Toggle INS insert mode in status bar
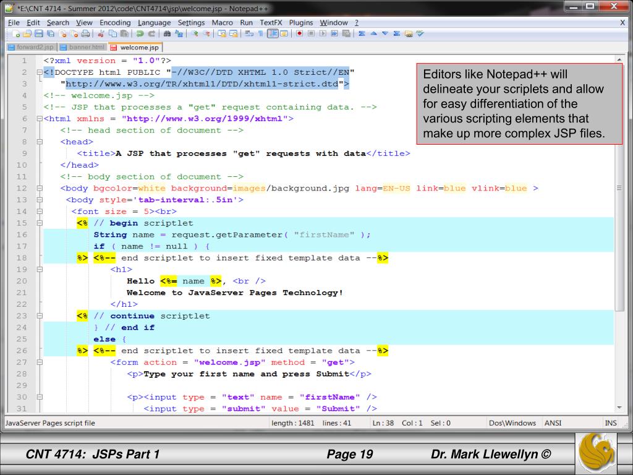 [610, 423]
